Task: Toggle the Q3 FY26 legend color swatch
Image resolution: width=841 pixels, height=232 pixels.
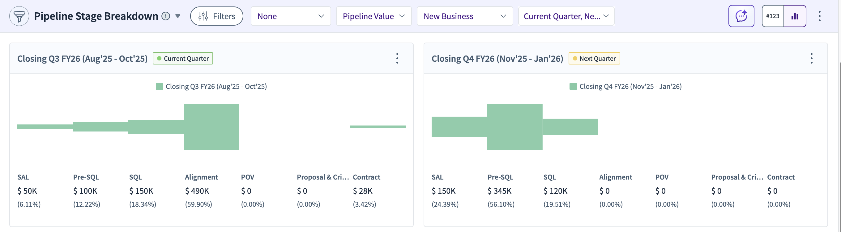Action: point(159,86)
